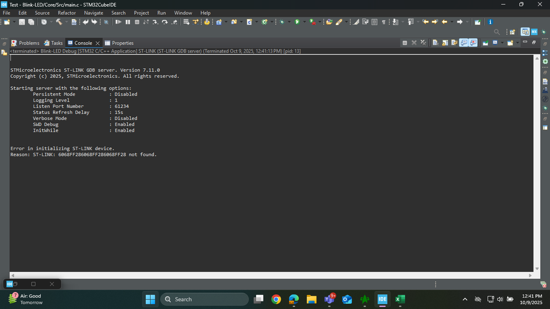Open the New file dropdown arrow

click(14, 22)
